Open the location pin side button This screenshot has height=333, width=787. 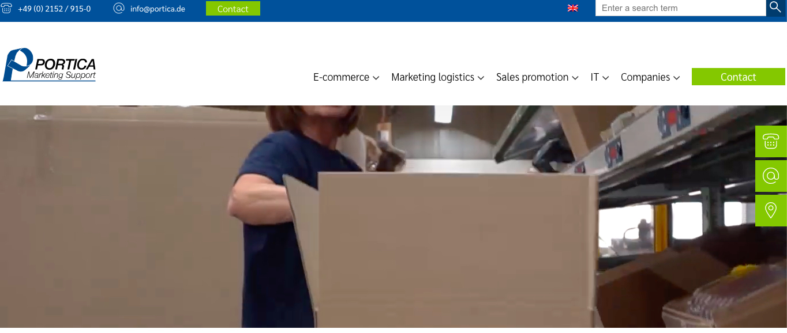pos(771,210)
